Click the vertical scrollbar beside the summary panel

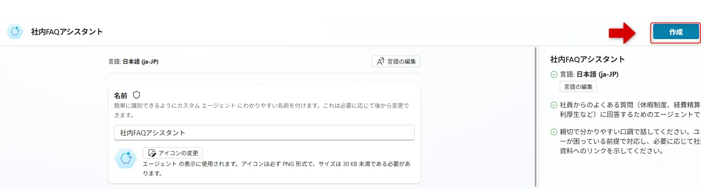click(x=535, y=115)
